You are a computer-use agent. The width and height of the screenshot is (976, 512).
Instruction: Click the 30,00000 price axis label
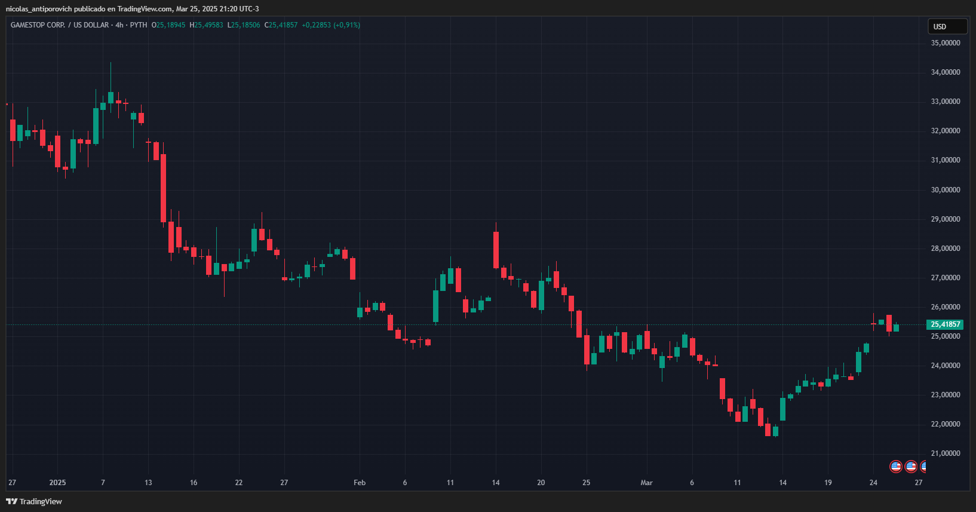[x=946, y=190]
